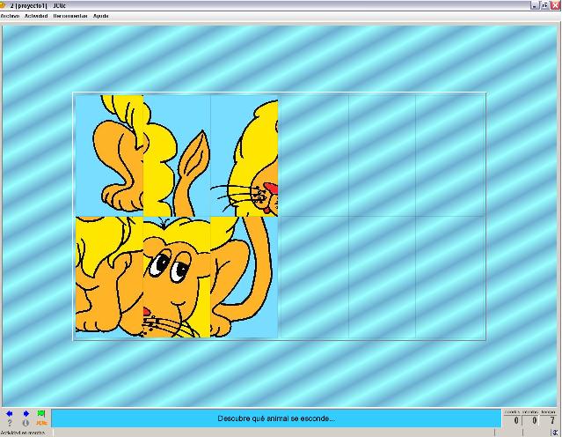
Task: Click the hits counter showing the first 0
Action: (x=513, y=420)
